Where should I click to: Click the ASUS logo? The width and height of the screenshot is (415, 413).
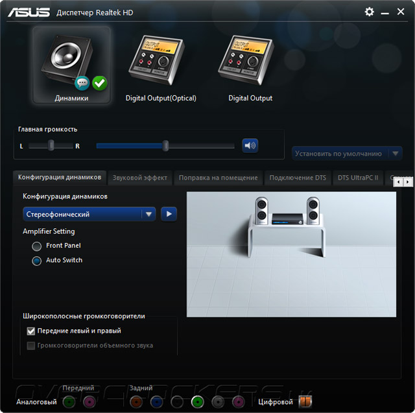click(x=29, y=12)
